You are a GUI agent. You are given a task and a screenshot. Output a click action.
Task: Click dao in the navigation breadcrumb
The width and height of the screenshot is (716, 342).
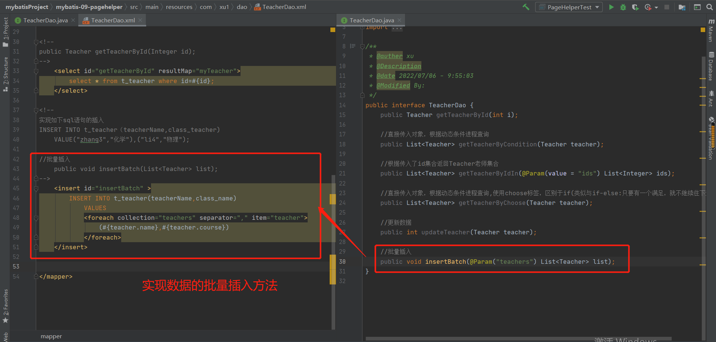pyautogui.click(x=242, y=7)
